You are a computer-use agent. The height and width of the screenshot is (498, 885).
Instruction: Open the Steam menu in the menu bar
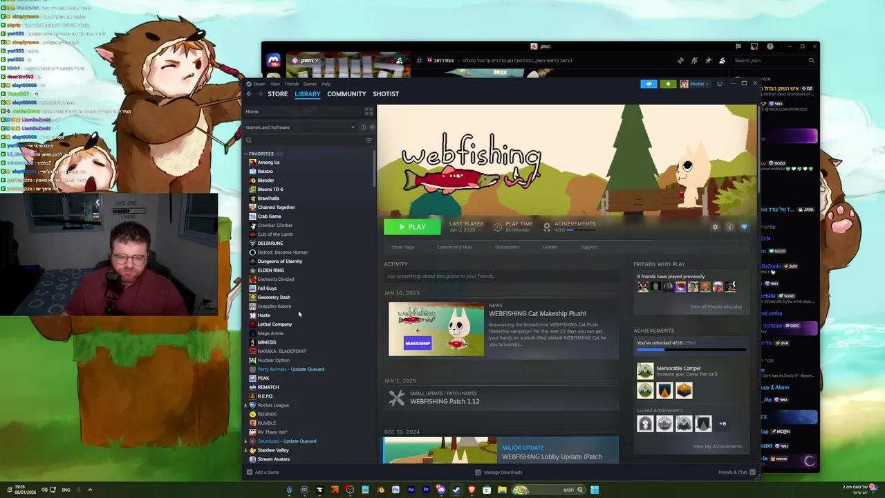point(259,84)
